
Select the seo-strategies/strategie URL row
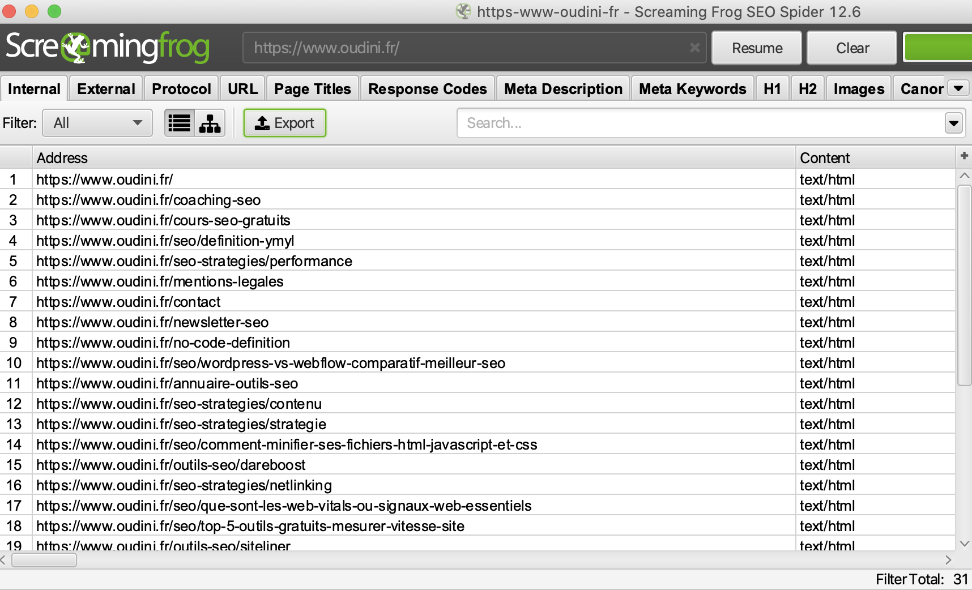click(x=478, y=424)
